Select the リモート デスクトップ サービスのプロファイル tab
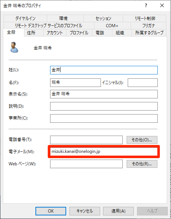The width and height of the screenshot is (171, 219). (x=49, y=25)
